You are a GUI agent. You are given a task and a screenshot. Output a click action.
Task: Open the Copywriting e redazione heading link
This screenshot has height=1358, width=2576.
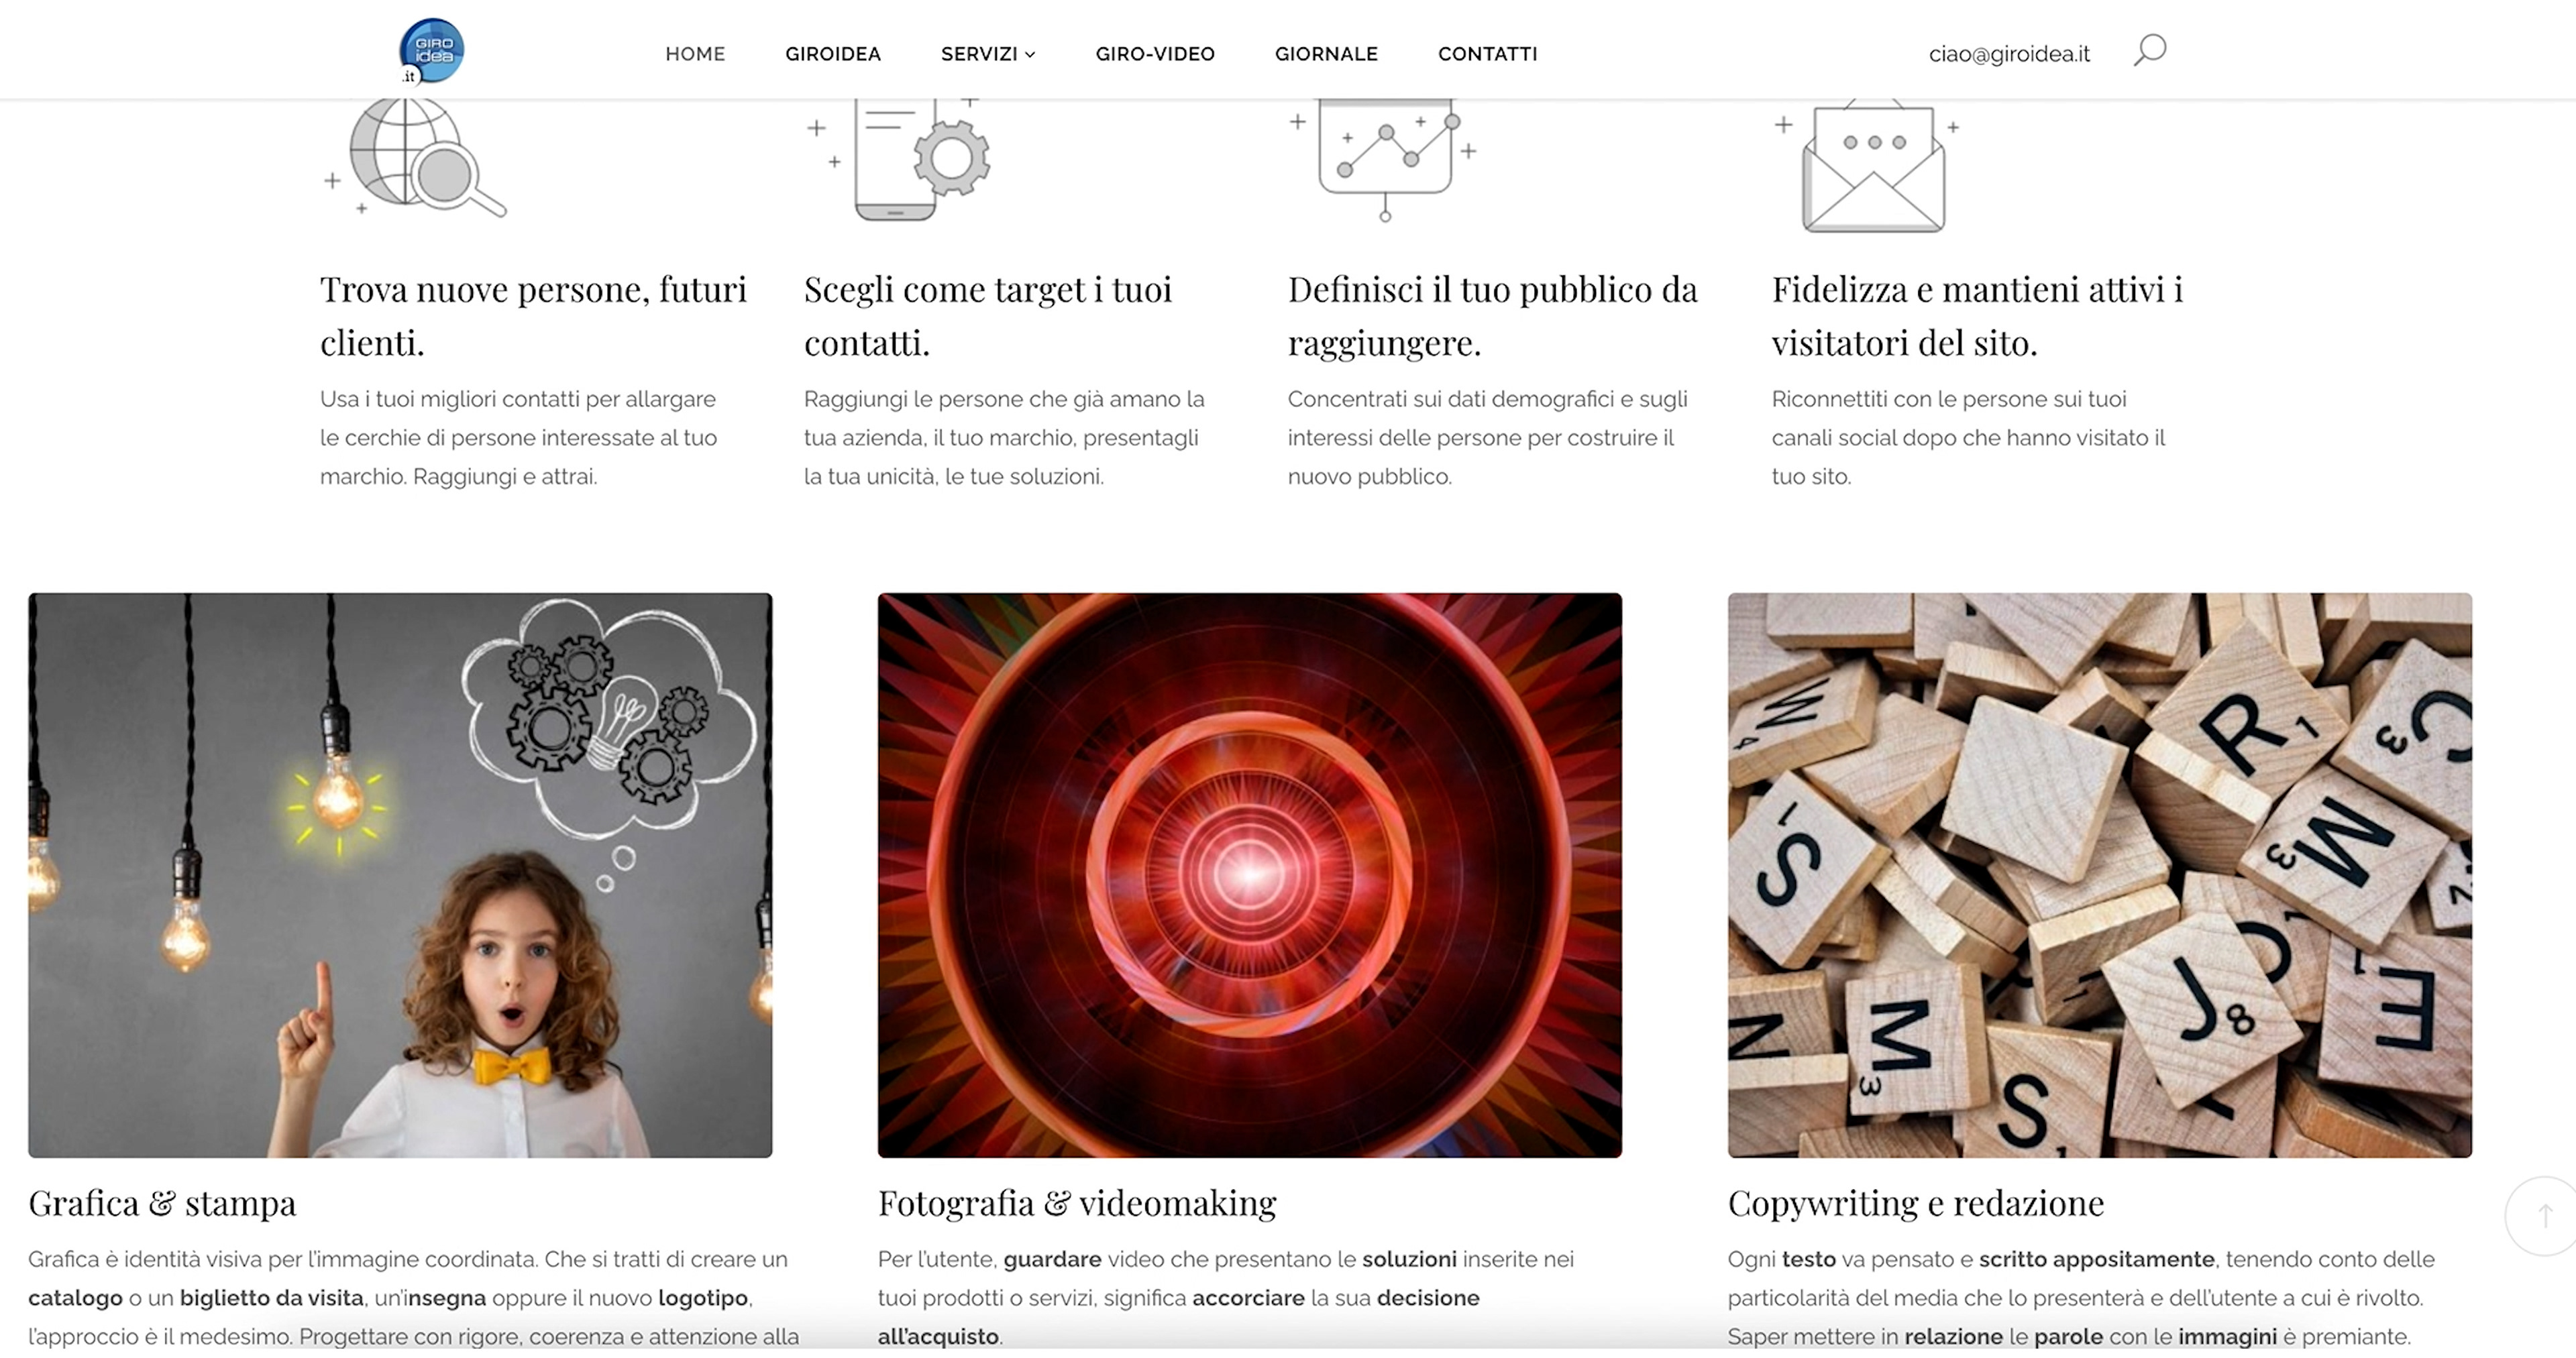click(1915, 1203)
